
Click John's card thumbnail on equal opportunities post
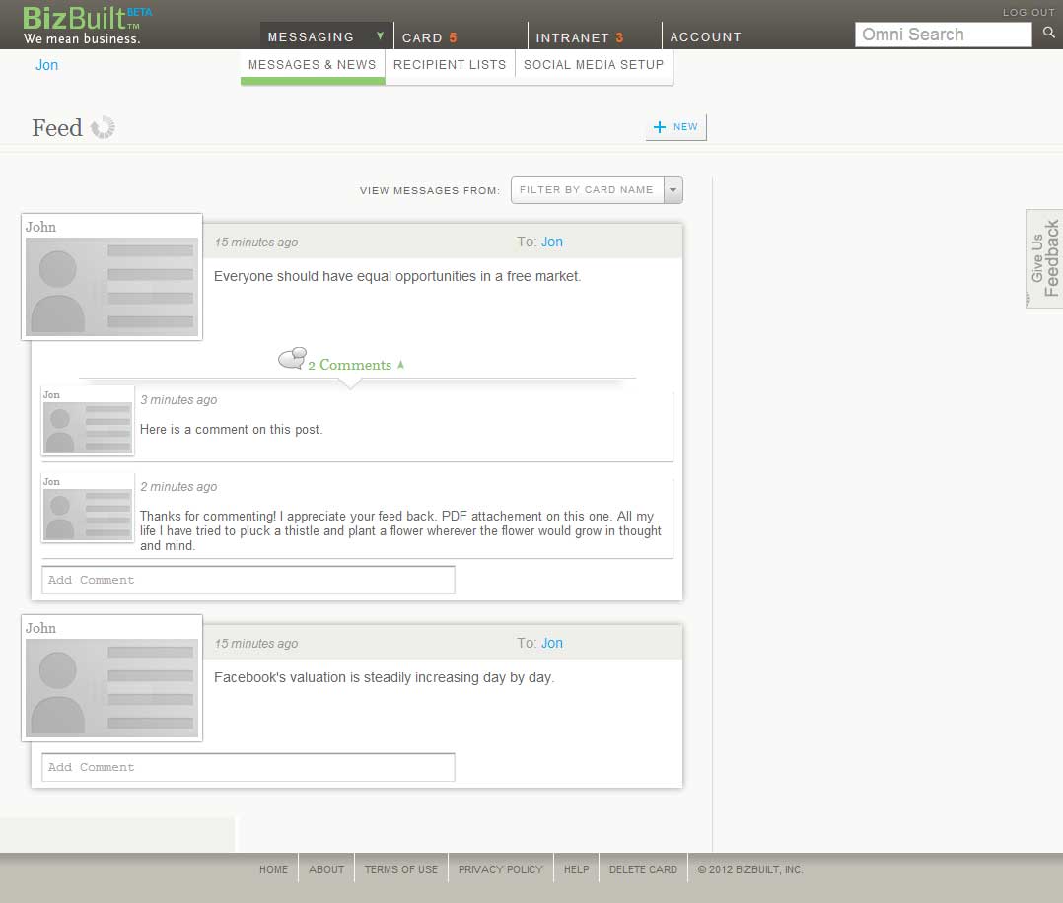(x=111, y=277)
